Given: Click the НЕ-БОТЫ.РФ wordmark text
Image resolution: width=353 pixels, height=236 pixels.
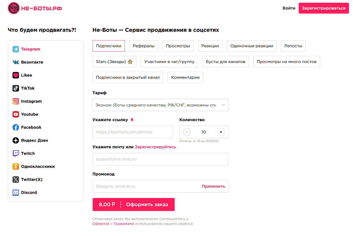Looking at the screenshot, I should [42, 8].
